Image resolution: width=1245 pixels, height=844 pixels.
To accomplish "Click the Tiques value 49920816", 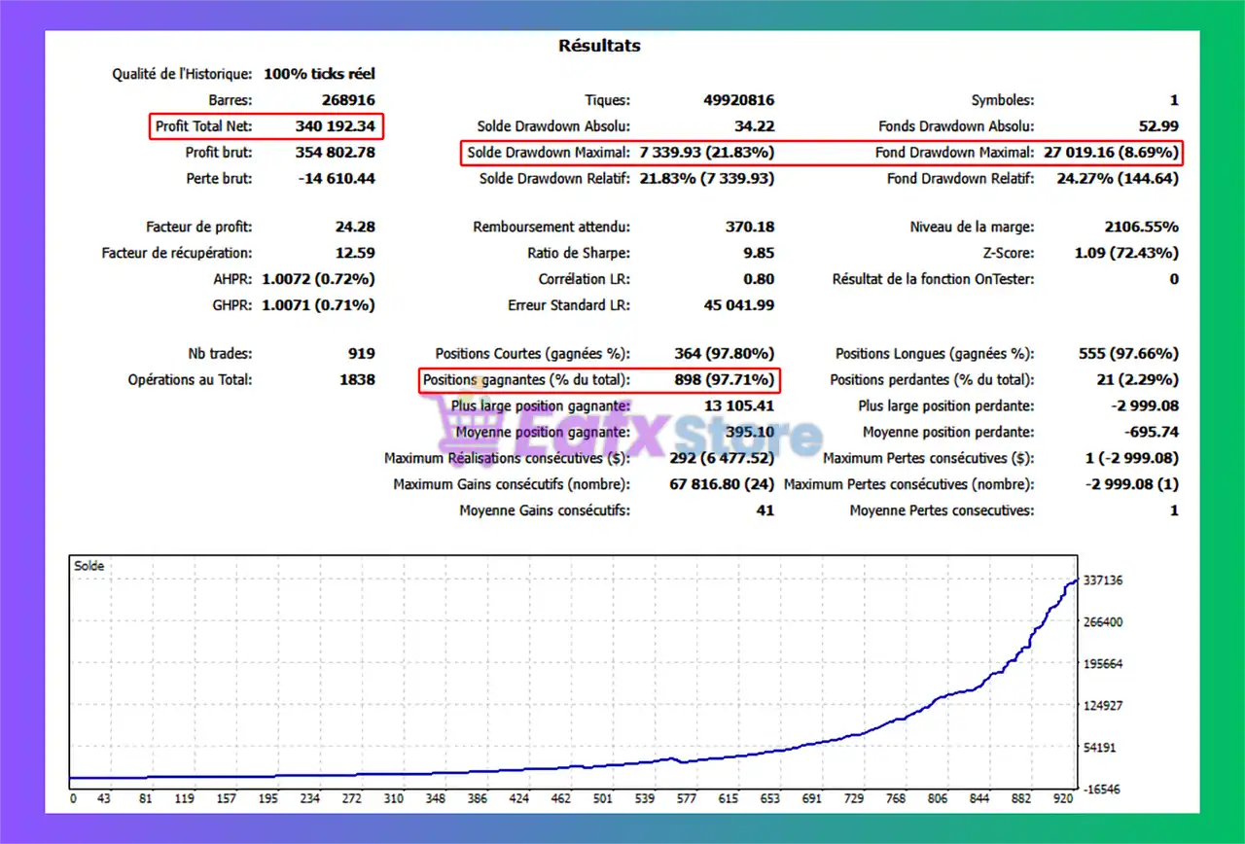I will 738,100.
